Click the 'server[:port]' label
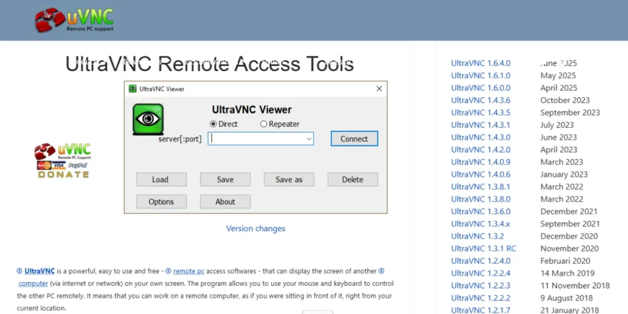This screenshot has width=628, height=314. click(180, 139)
